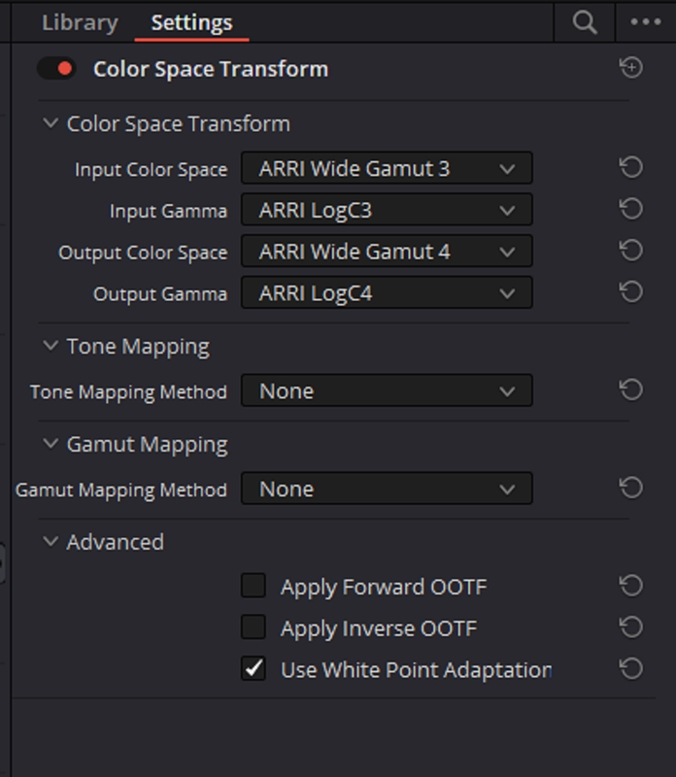Click the Apply Forward OOTF label text
This screenshot has height=777, width=676.
pyautogui.click(x=384, y=588)
